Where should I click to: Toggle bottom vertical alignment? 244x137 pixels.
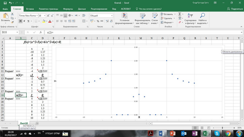point(65,15)
